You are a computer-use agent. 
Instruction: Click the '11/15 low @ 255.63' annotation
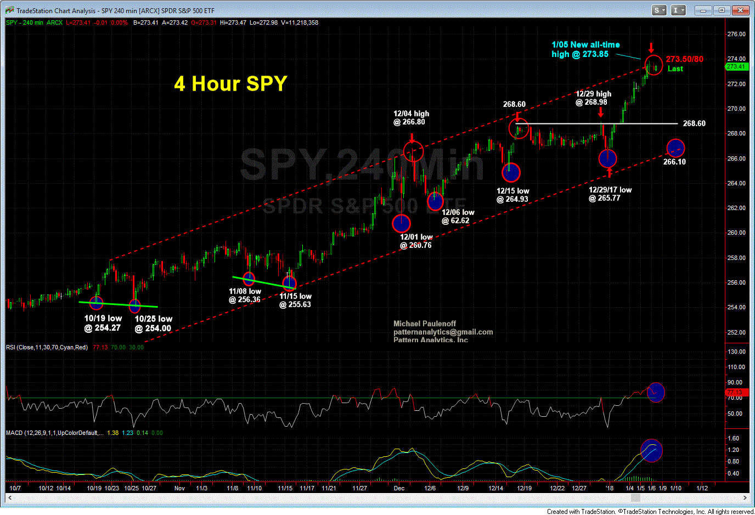[x=295, y=301]
